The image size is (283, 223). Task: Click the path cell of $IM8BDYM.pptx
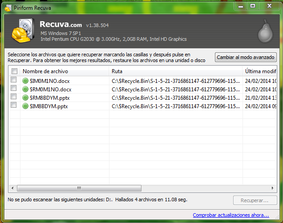(x=176, y=106)
